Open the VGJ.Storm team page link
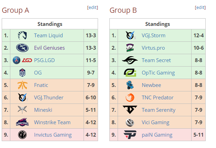 (x=153, y=36)
